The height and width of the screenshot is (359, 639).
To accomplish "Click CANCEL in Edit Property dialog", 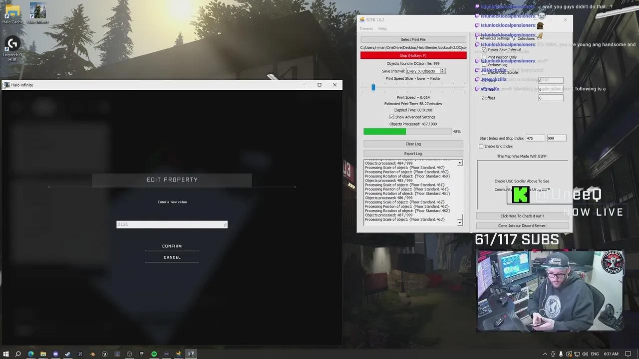I will pyautogui.click(x=172, y=257).
